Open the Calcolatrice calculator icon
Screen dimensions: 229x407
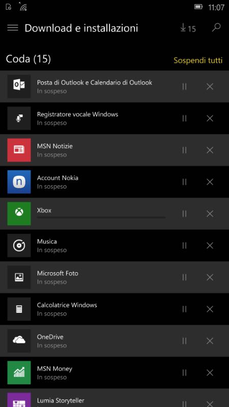coord(19,309)
